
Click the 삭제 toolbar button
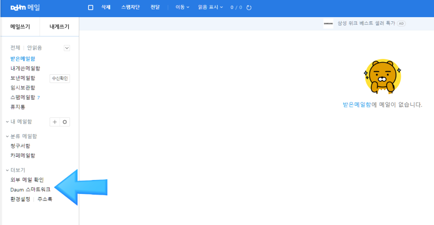click(106, 7)
